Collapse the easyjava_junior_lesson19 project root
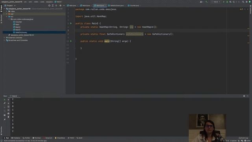Screen dimensions: 252x142 [x=4, y=9]
